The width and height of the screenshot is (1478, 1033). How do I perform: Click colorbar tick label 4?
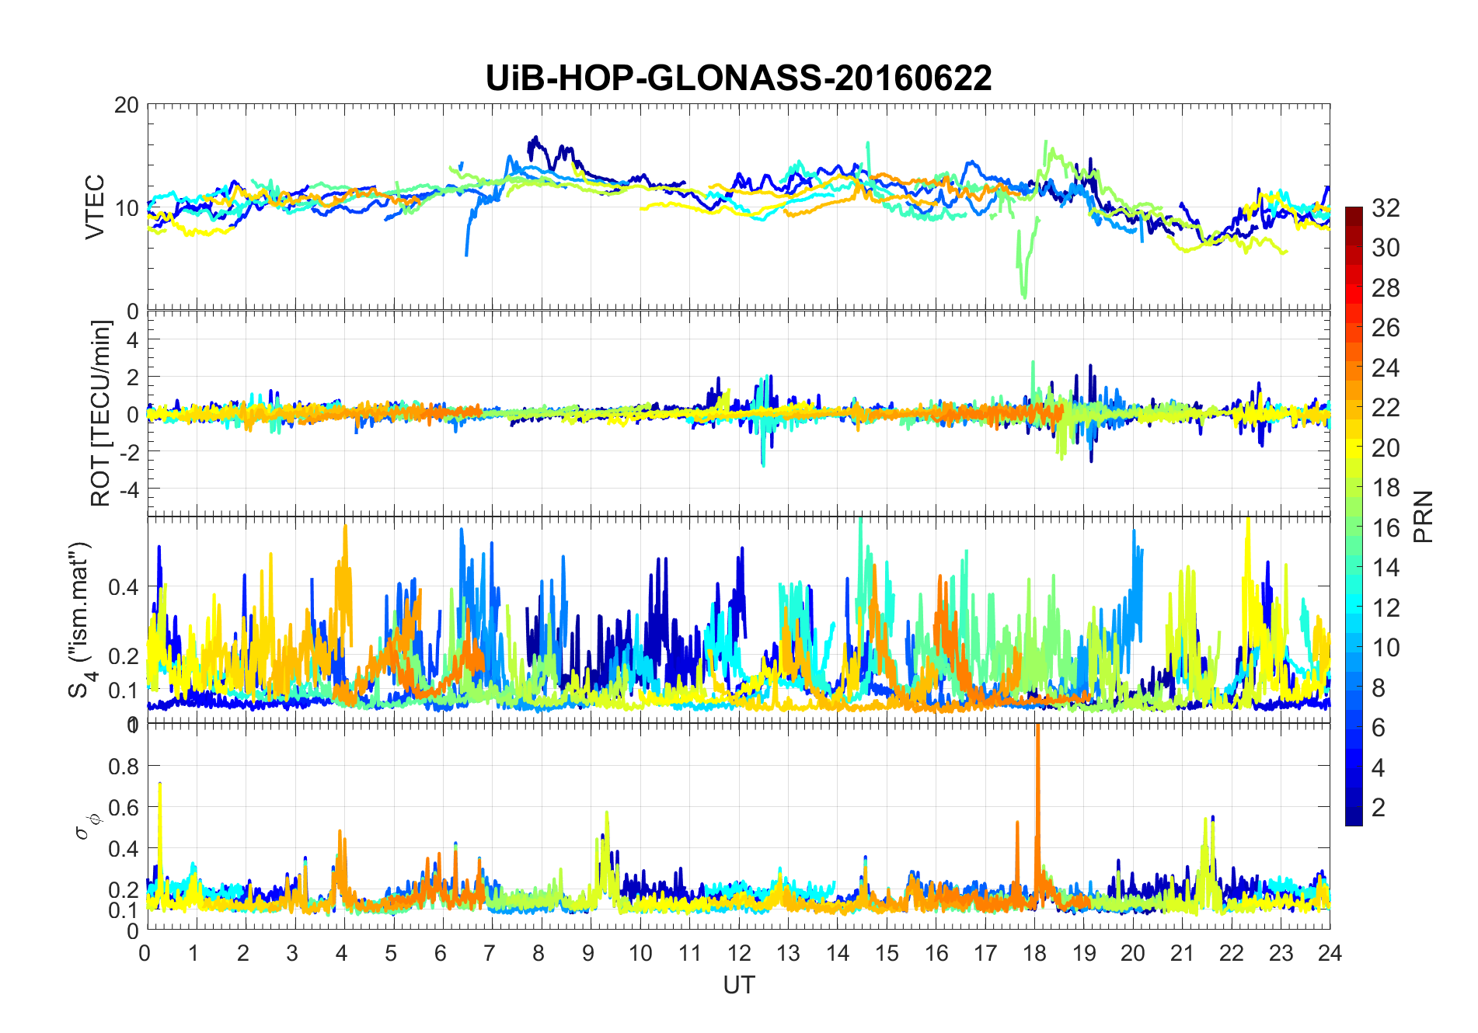coord(1379,767)
